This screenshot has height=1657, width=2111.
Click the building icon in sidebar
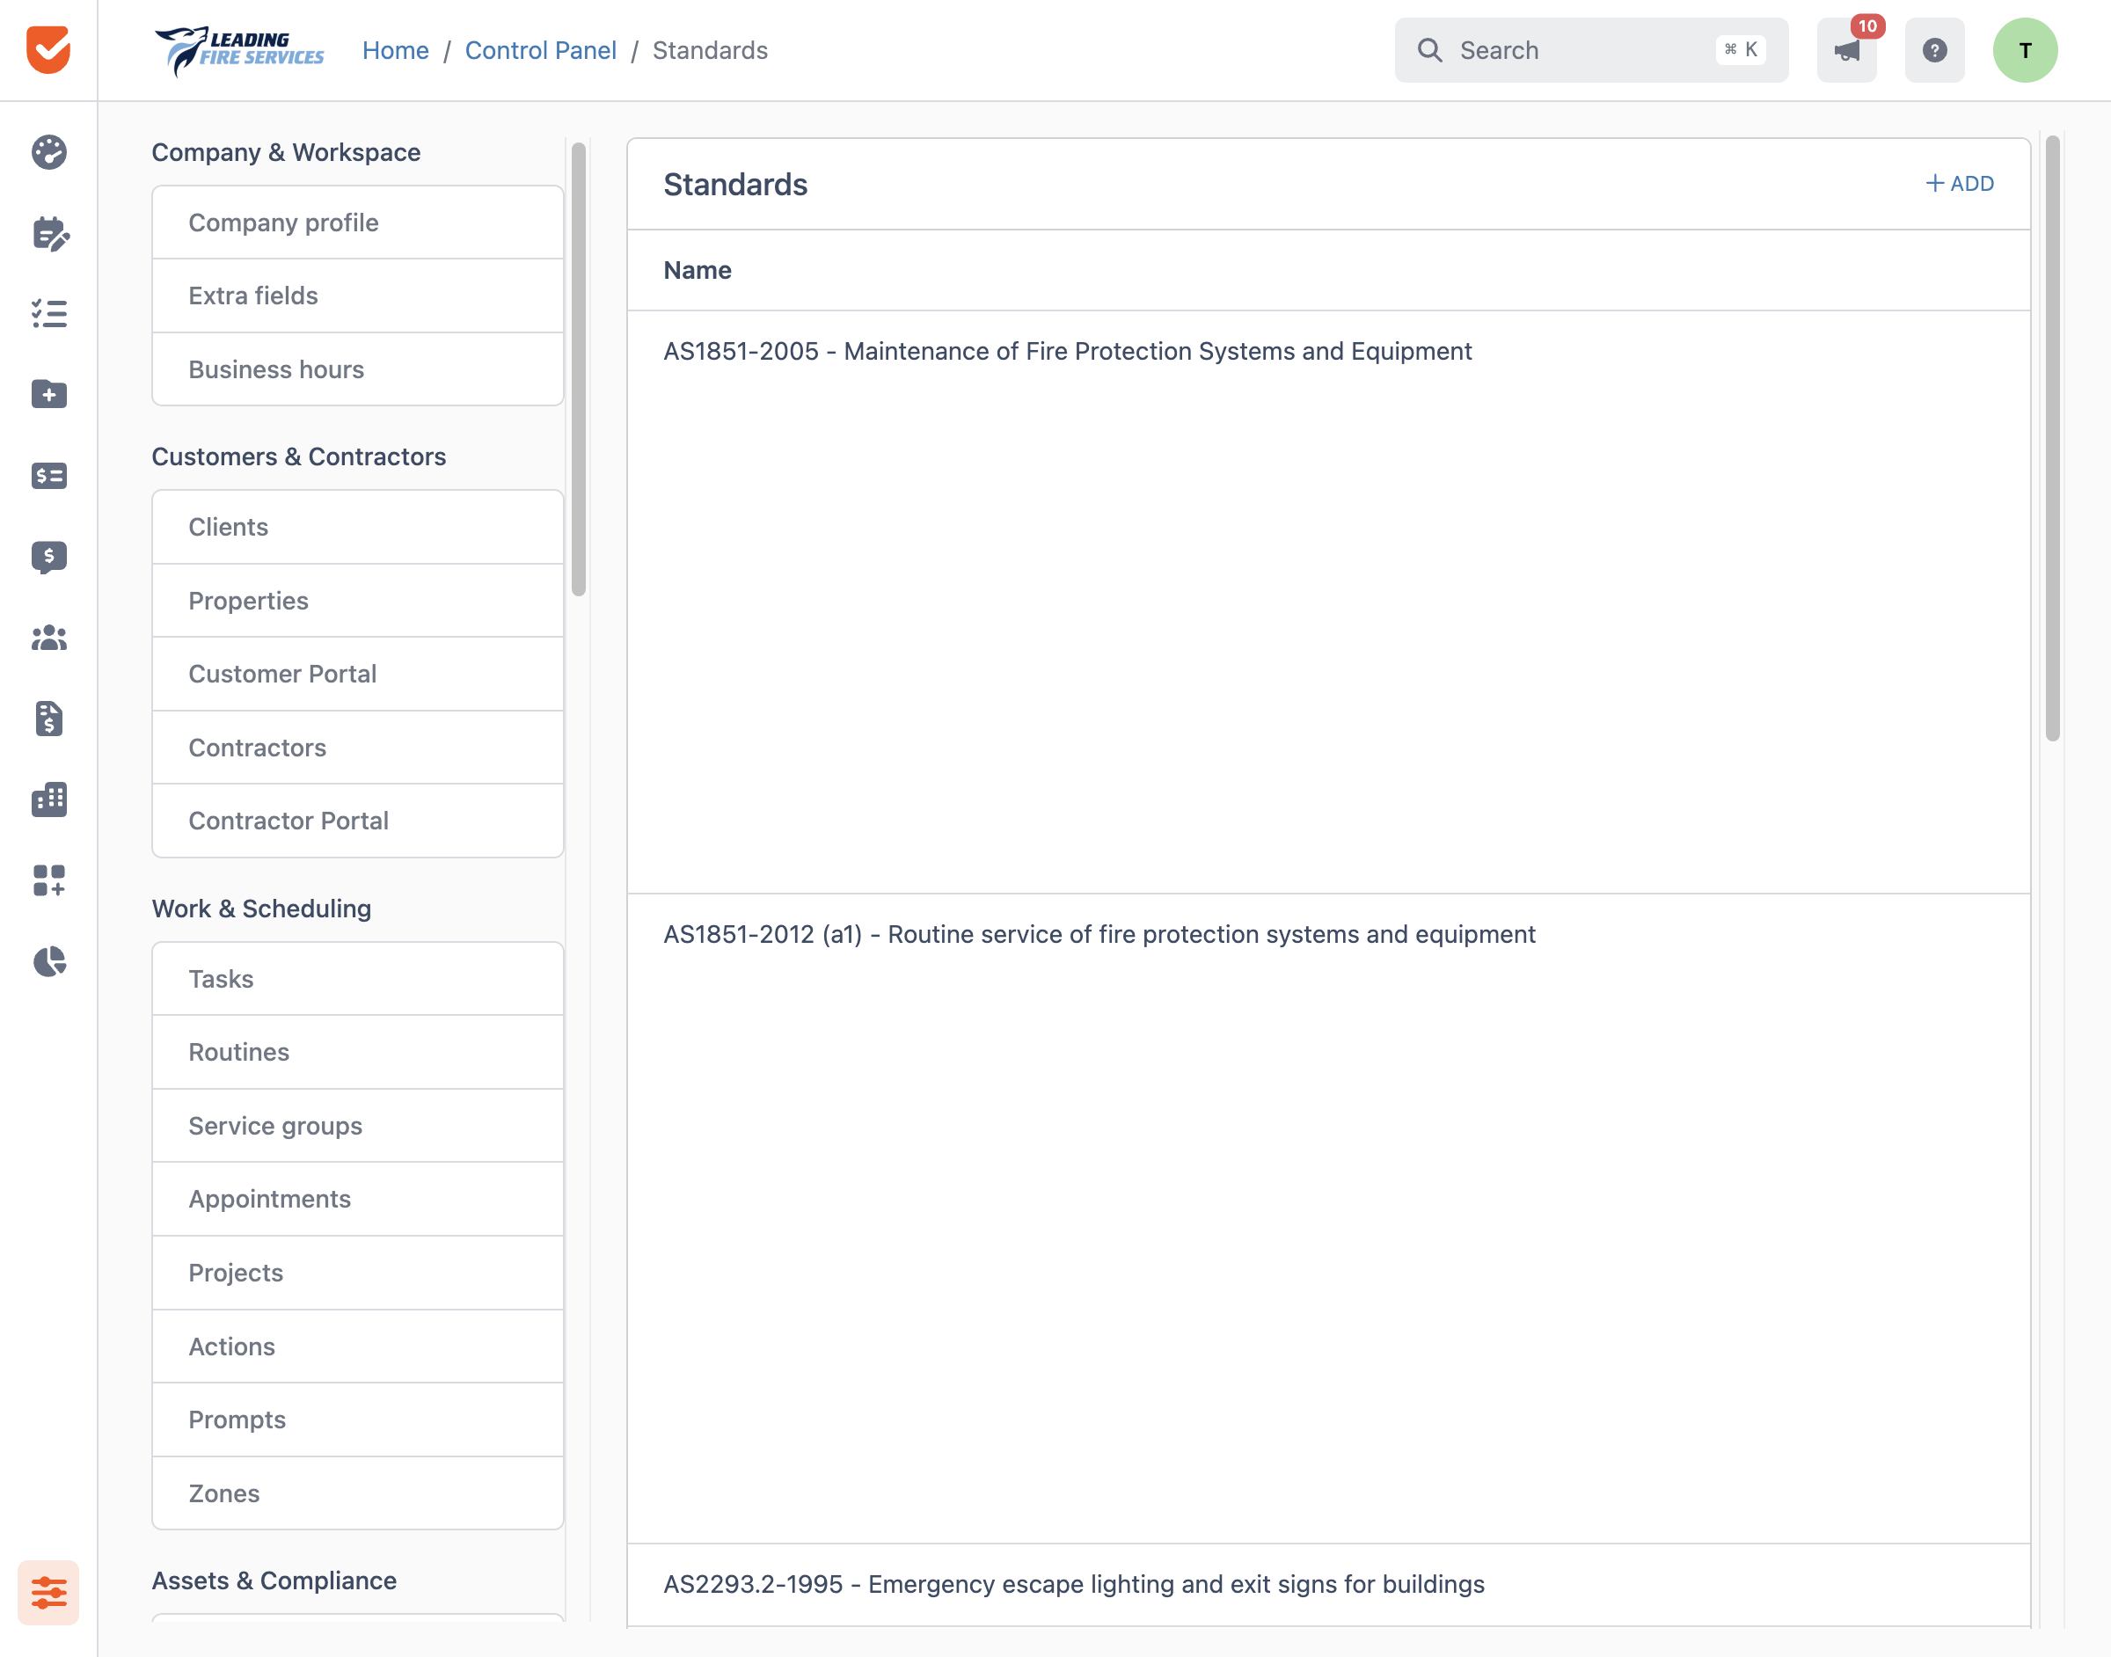(48, 799)
